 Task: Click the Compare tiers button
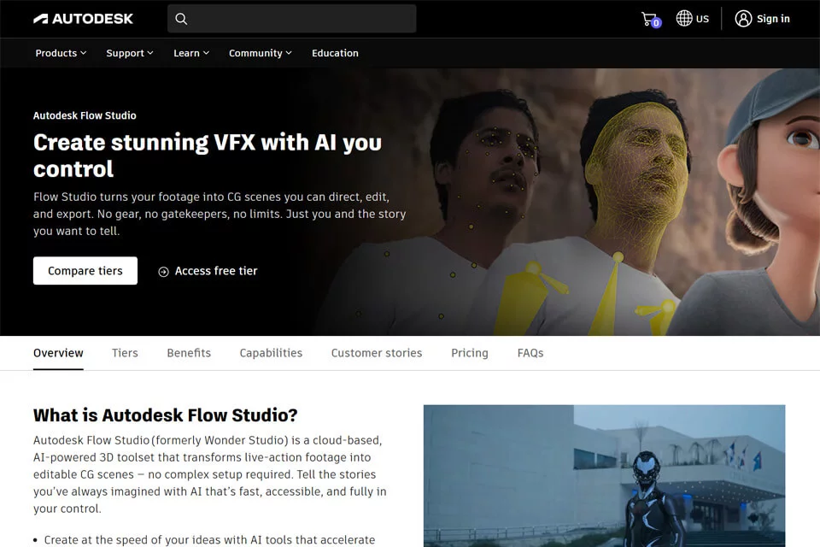(85, 271)
